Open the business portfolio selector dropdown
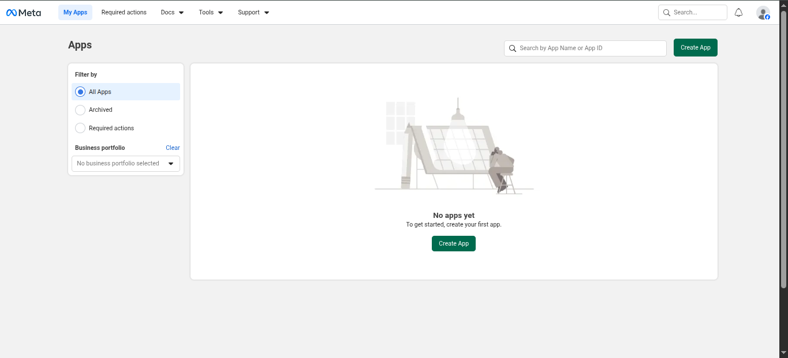The height and width of the screenshot is (358, 788). coord(126,164)
